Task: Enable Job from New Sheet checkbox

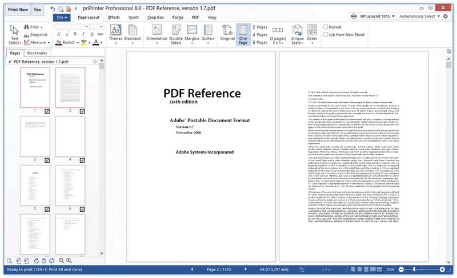Action: coord(326,35)
